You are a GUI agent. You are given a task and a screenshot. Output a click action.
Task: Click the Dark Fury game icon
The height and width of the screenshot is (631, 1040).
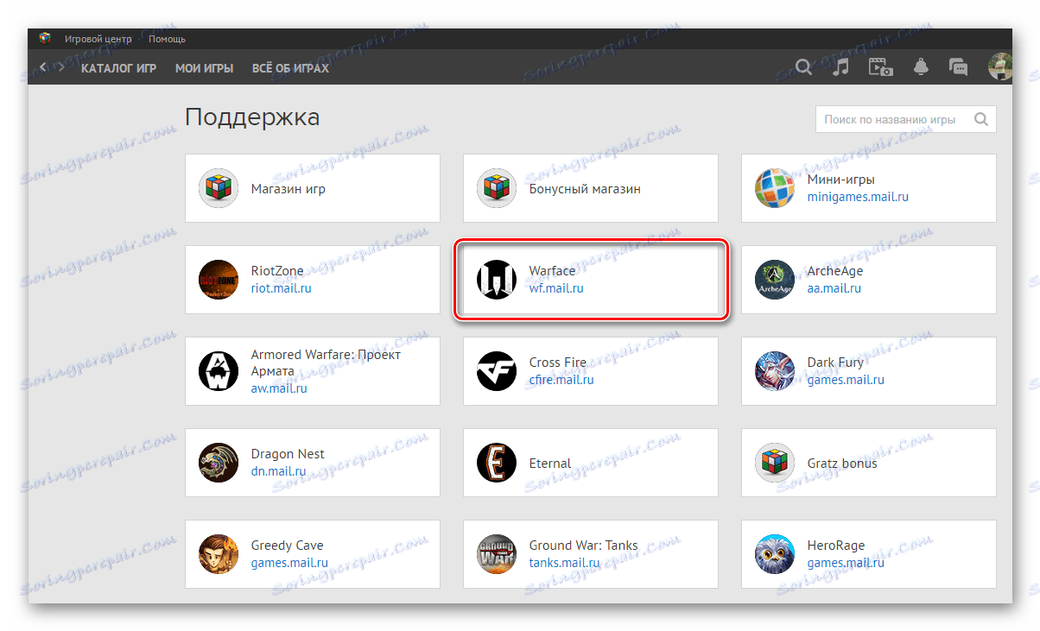(775, 371)
